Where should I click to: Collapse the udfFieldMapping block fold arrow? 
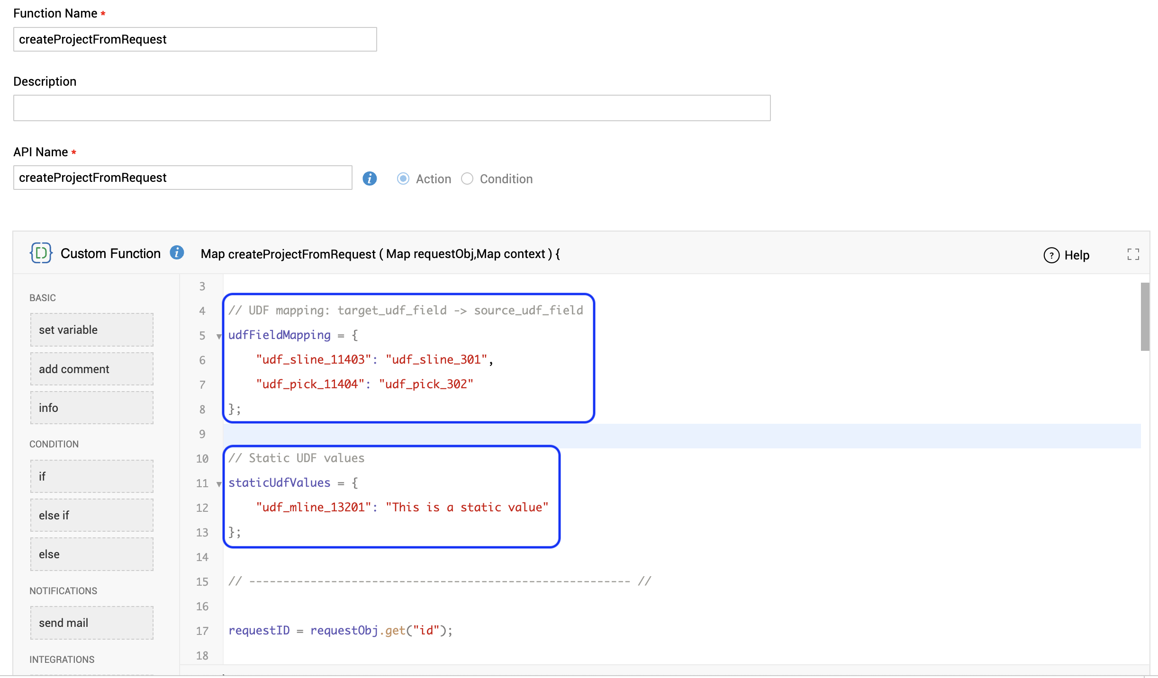(219, 336)
